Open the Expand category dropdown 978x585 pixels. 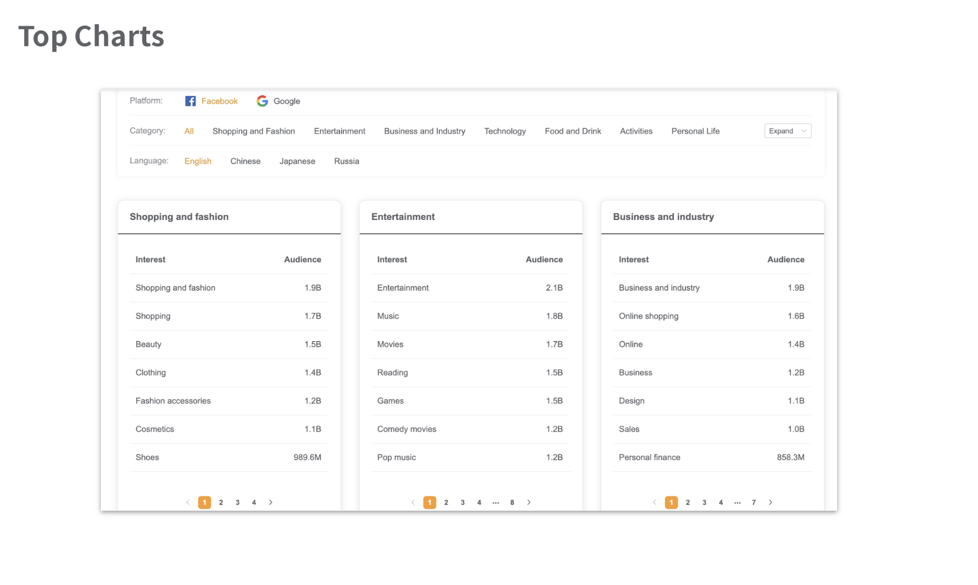pyautogui.click(x=787, y=130)
